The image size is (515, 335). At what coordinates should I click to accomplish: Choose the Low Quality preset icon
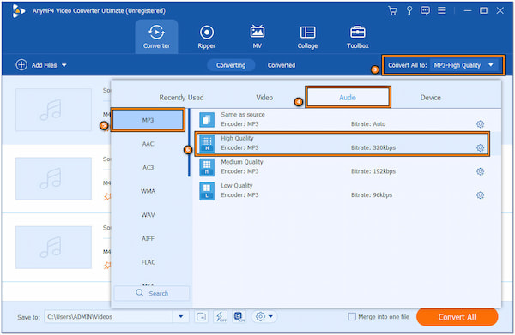(207, 191)
